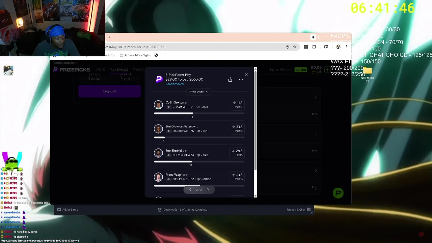Screen dimensions: 432x243
Task: Click the browser address bar URL
Action: point(135,47)
